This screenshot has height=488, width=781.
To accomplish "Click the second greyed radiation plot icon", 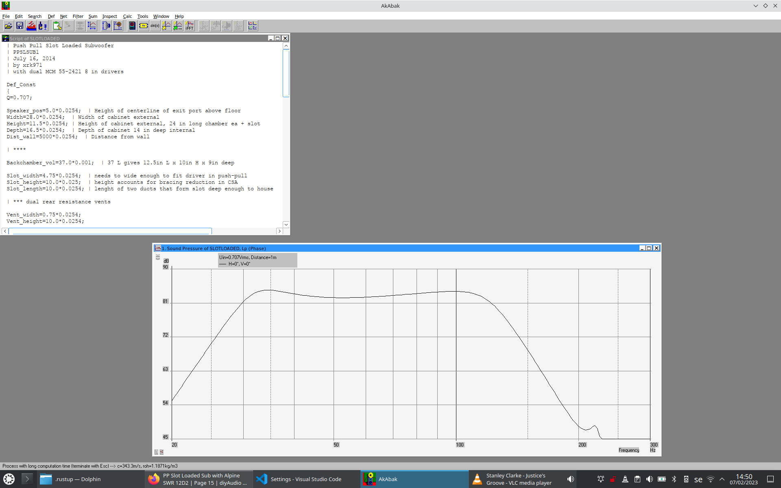I will (x=215, y=26).
